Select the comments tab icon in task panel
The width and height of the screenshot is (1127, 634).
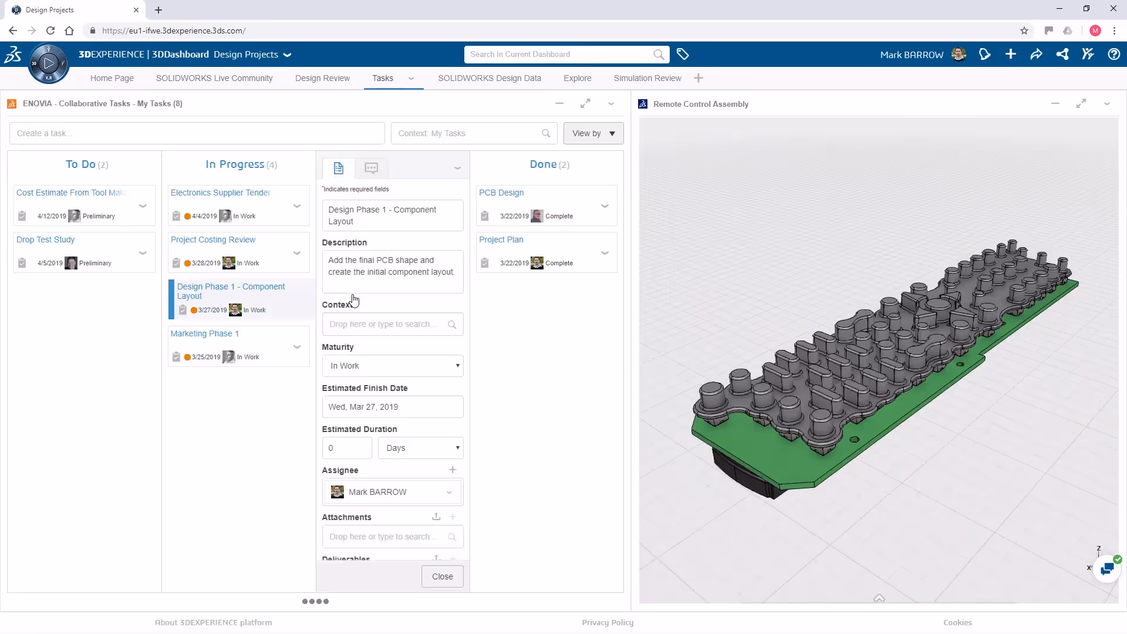click(371, 168)
